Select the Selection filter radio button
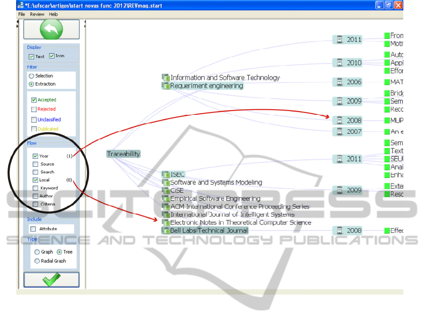426x327 pixels. coord(32,76)
